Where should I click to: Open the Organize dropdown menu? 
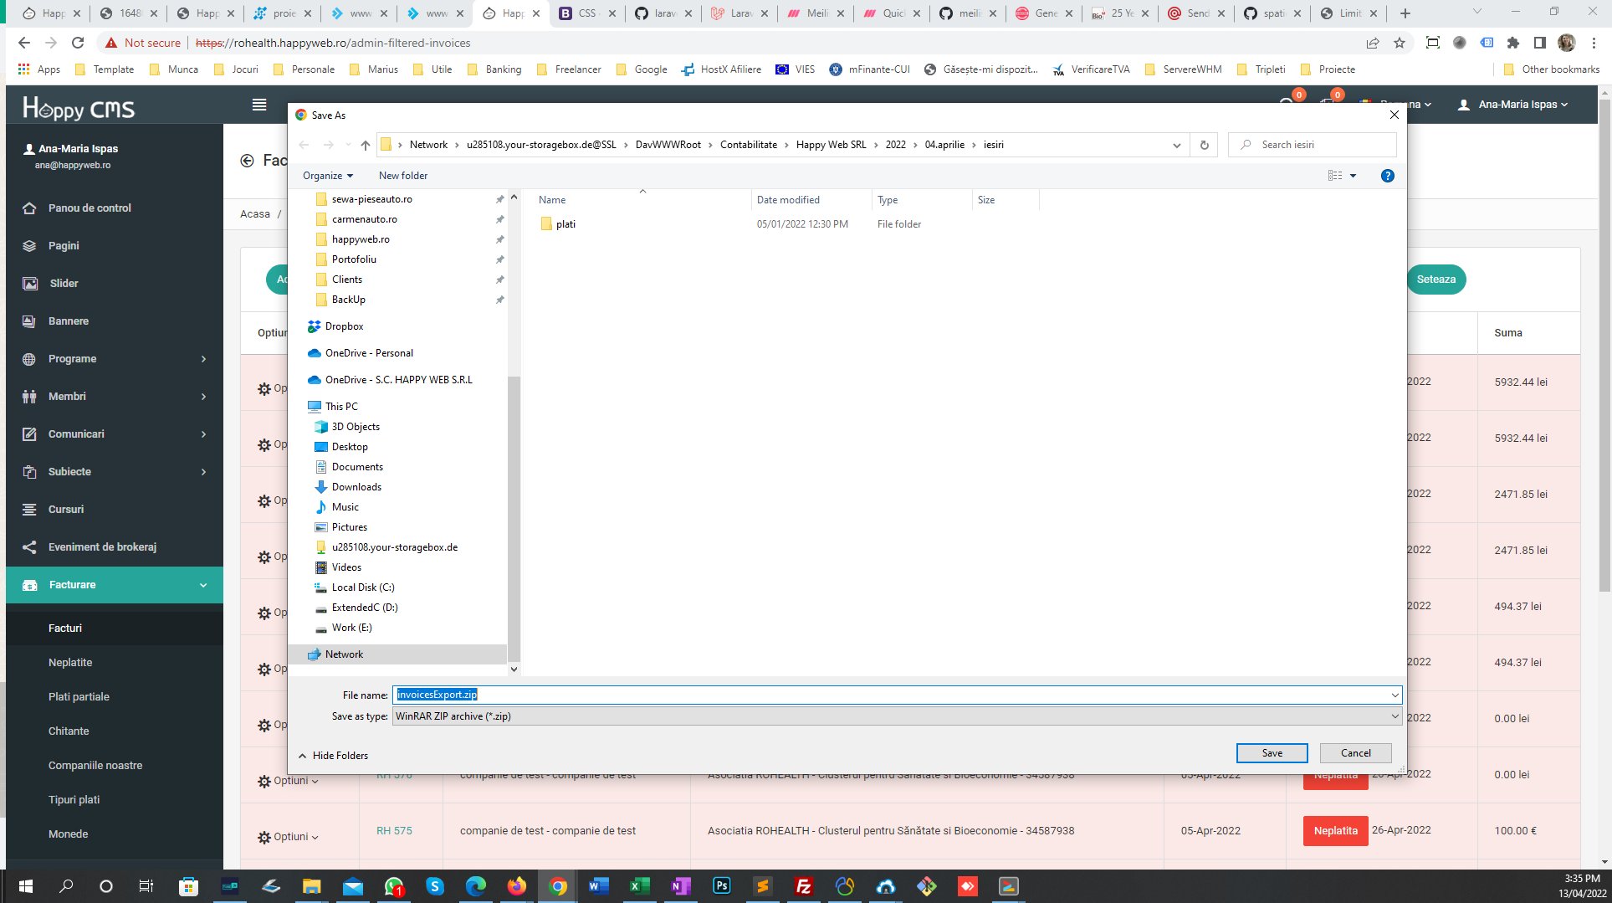[328, 176]
